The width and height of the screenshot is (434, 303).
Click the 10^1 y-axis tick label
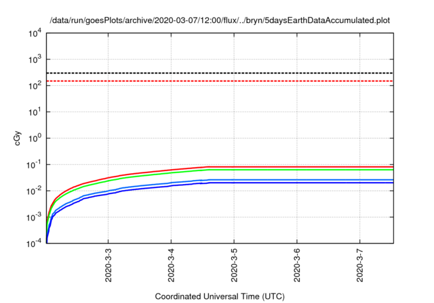click(35, 112)
